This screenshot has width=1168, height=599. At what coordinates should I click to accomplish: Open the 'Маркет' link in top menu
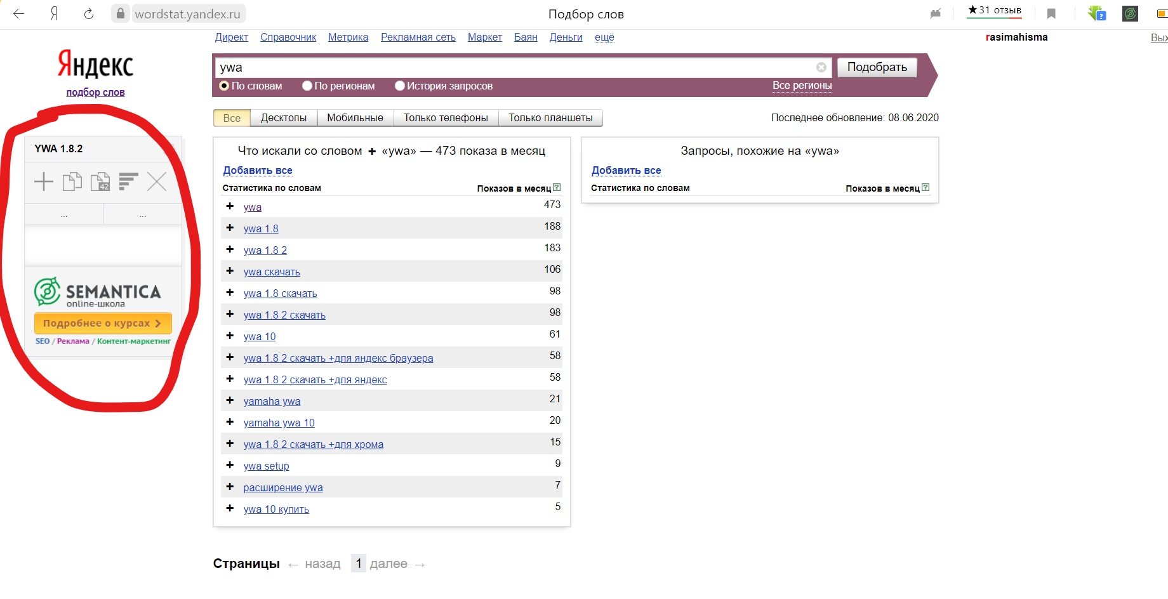(485, 37)
